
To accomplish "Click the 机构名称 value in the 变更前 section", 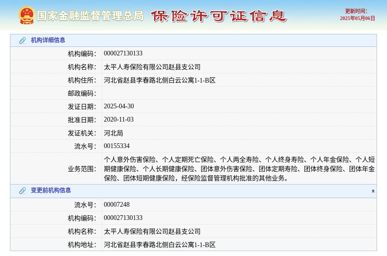I will [x=152, y=231].
